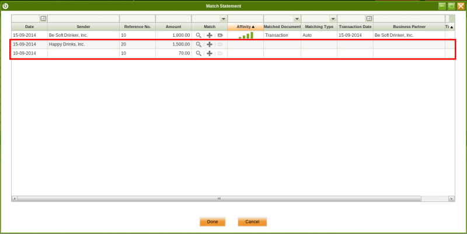Click the Amount filter input field
467x234 pixels.
pos(173,19)
